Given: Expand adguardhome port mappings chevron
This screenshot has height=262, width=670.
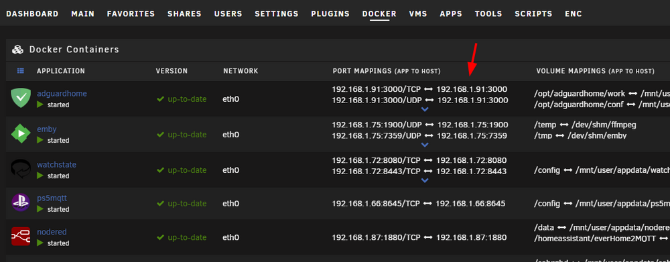Looking at the screenshot, I should pos(424,109).
